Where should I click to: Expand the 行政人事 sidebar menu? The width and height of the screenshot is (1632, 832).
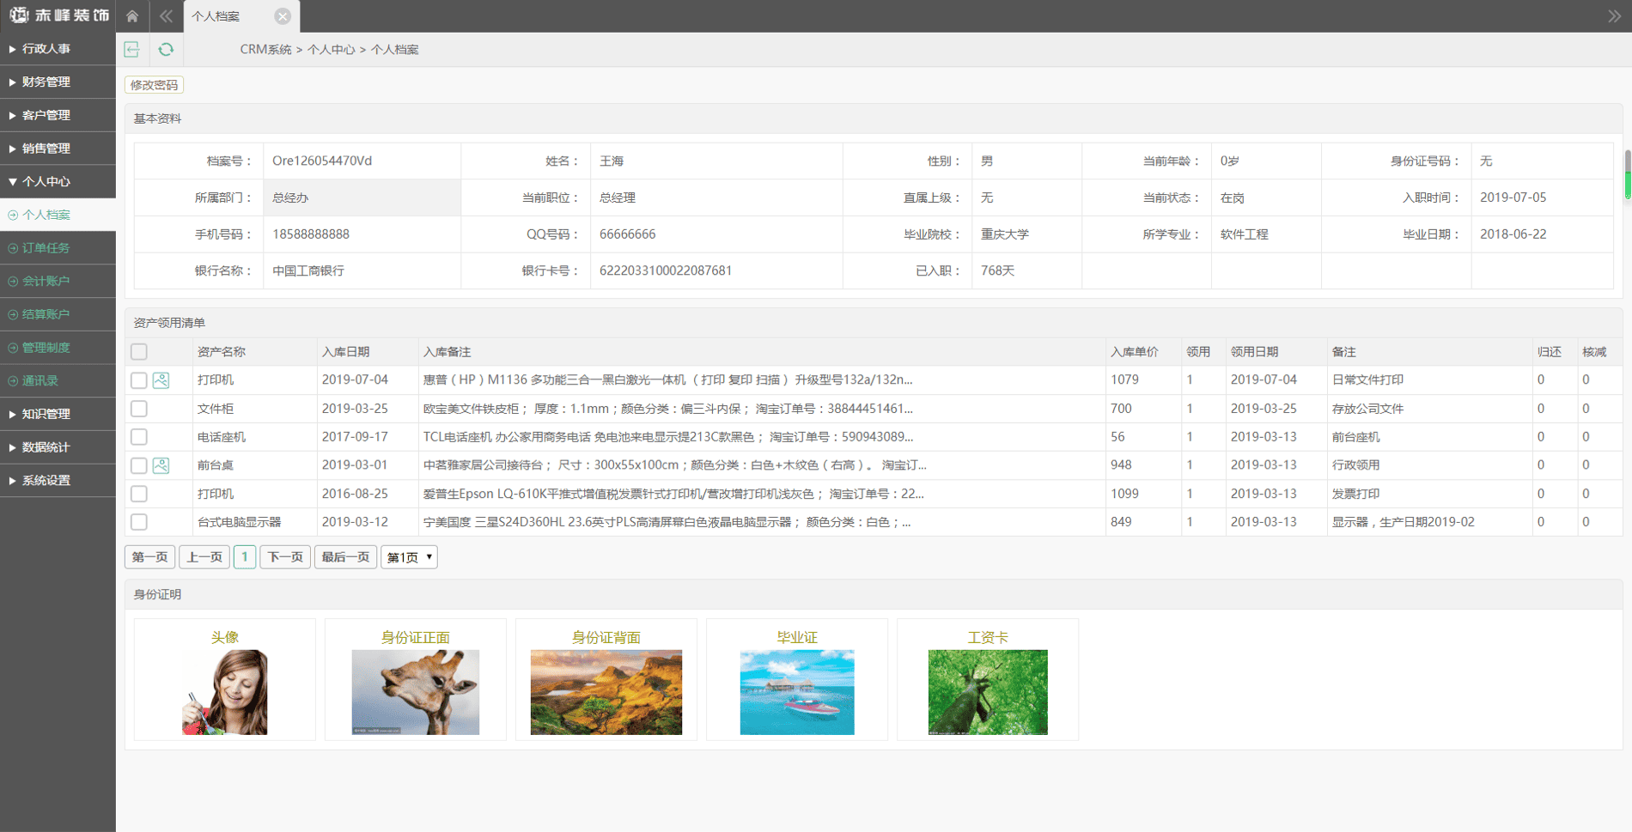coord(58,49)
